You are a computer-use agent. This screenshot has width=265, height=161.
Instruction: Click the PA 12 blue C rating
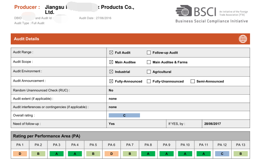pos(222,154)
